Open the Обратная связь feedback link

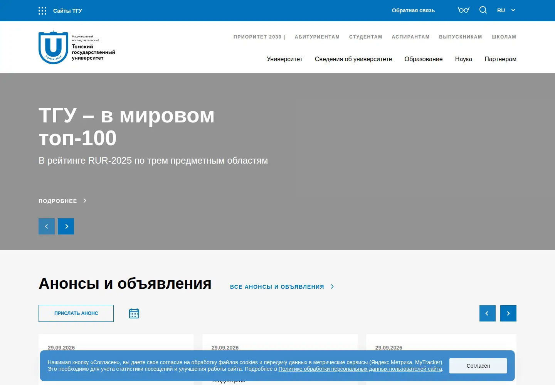[413, 10]
